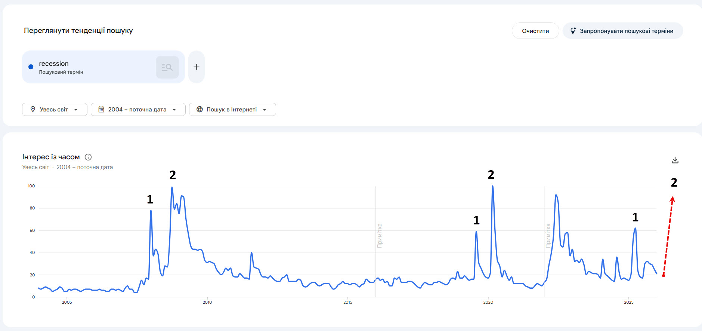Click the blue dot of recession term
This screenshot has width=702, height=331.
pyautogui.click(x=31, y=67)
